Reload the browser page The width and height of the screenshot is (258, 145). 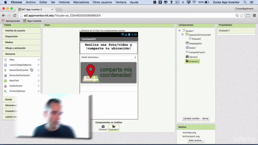[x=15, y=15]
